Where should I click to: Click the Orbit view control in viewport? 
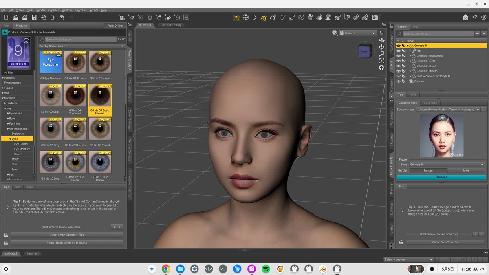click(x=381, y=40)
